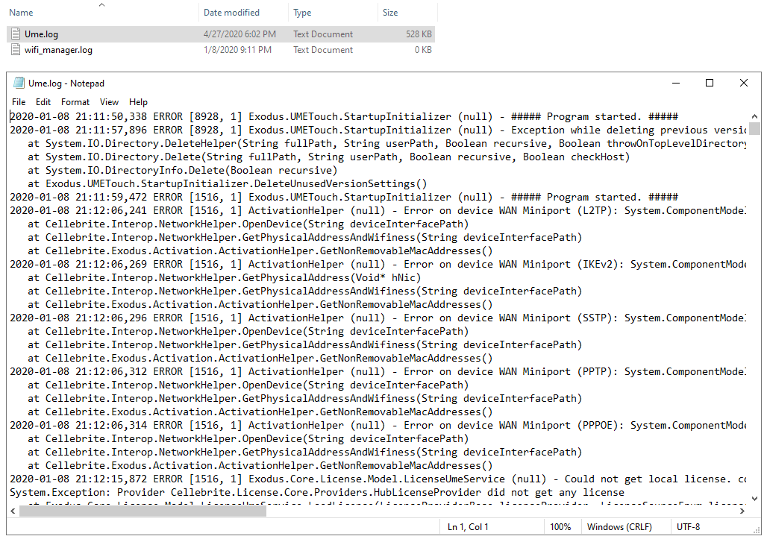The image size is (767, 542).
Task: Sort files by Size column header
Action: coord(390,13)
